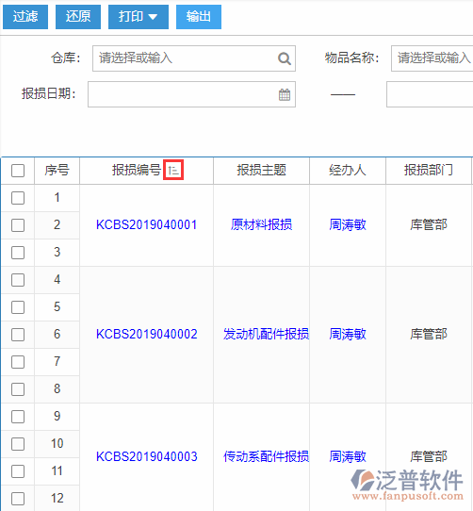Screen dimensions: 473x511
Task: Click 库管部 in the KCBS2019040002 row
Action: 429,335
